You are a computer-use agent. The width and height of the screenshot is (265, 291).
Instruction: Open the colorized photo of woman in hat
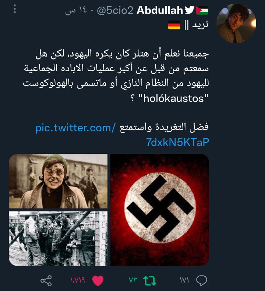(58, 181)
